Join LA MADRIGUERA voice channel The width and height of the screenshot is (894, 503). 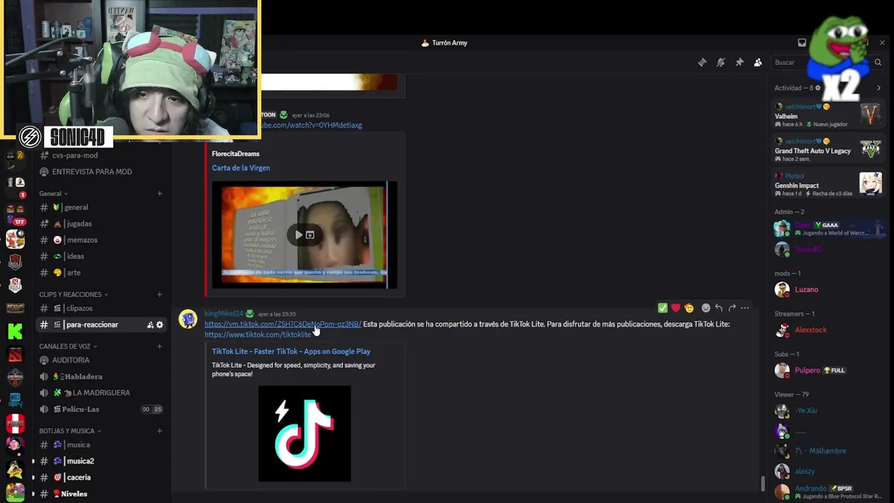(100, 393)
